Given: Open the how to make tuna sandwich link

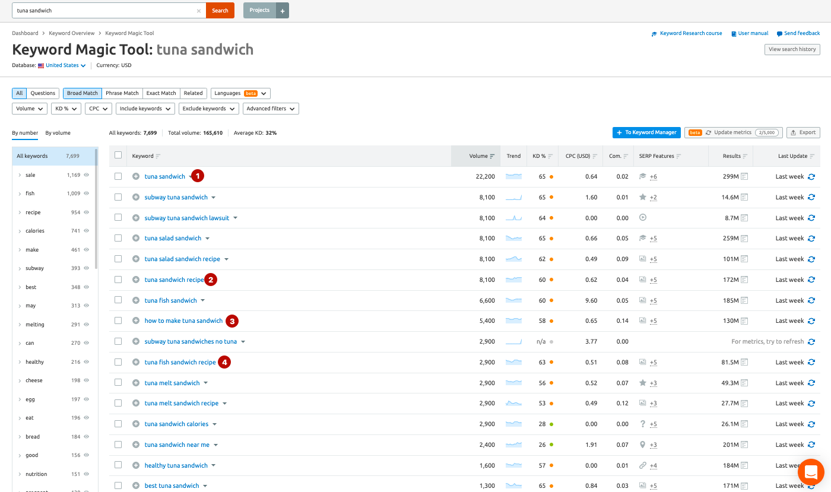Looking at the screenshot, I should pos(183,321).
